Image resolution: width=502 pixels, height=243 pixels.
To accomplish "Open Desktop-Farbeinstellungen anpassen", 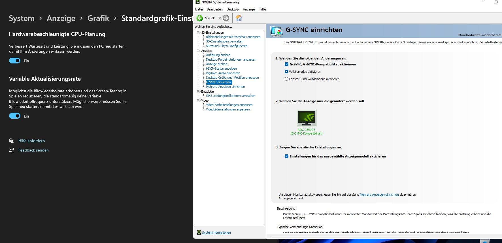I will coord(231,59).
